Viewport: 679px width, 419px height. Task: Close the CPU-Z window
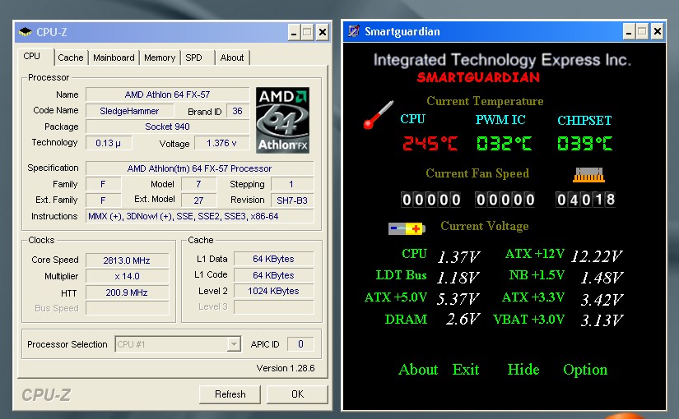322,32
